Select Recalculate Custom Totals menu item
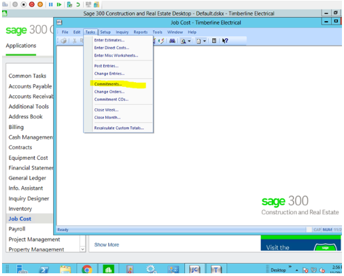 119,128
